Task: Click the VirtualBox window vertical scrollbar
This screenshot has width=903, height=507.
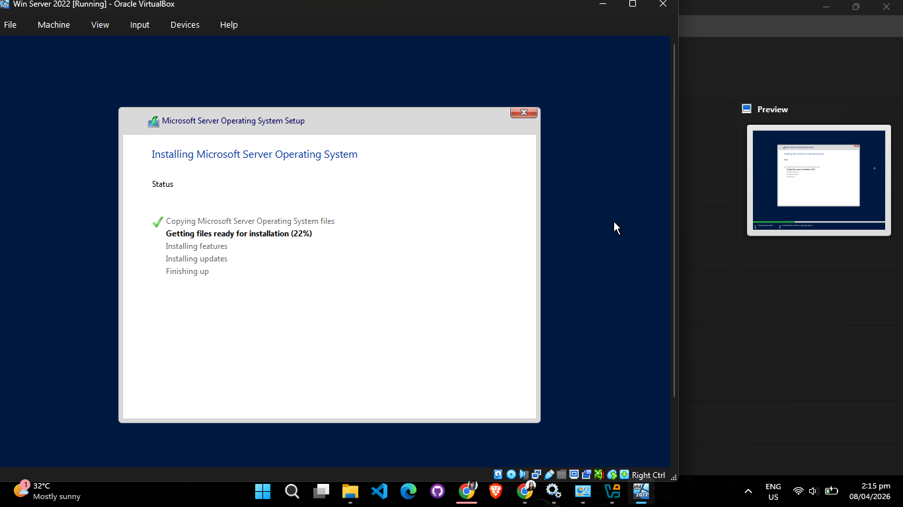Action: click(674, 220)
